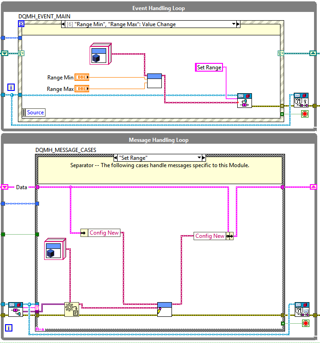Select previous event case arrow in Event Handling Loop
Image resolution: width=320 pixels, height=343 pixels.
(63, 24)
